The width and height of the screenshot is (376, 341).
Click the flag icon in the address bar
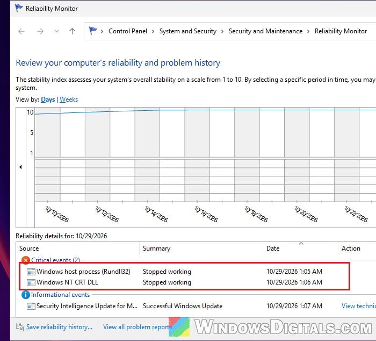[93, 31]
